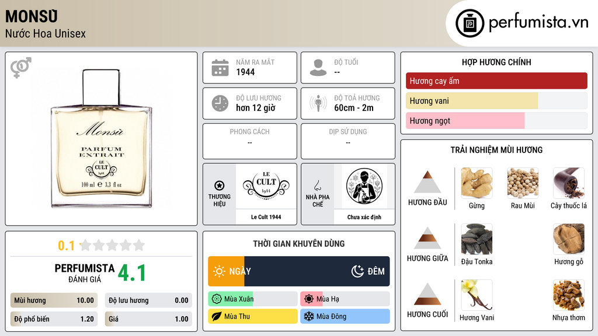Click the snowflake icon for Mùa Đông
Image resolution: width=598 pixels, height=336 pixels.
click(x=308, y=316)
